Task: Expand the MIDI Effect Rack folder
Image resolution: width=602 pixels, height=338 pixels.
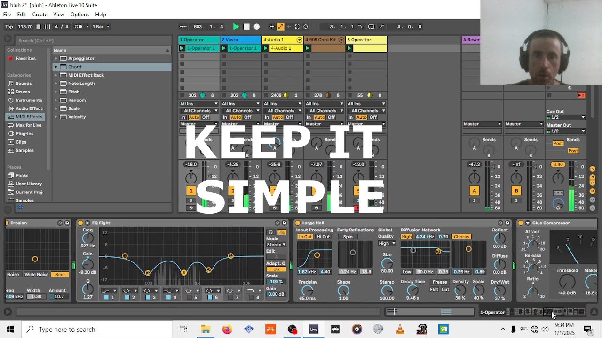Action: click(56, 75)
